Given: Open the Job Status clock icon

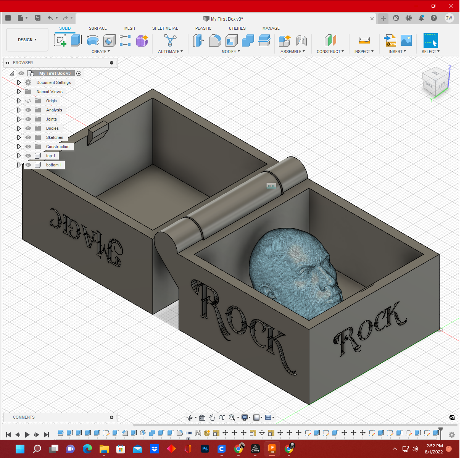Looking at the screenshot, I should [409, 18].
